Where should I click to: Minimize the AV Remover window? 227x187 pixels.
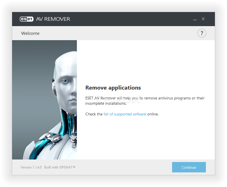(x=195, y=19)
